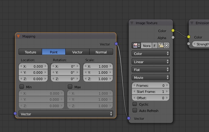The image size is (209, 132).
Task: Open the Color color-space dropdown
Action: tap(151, 53)
